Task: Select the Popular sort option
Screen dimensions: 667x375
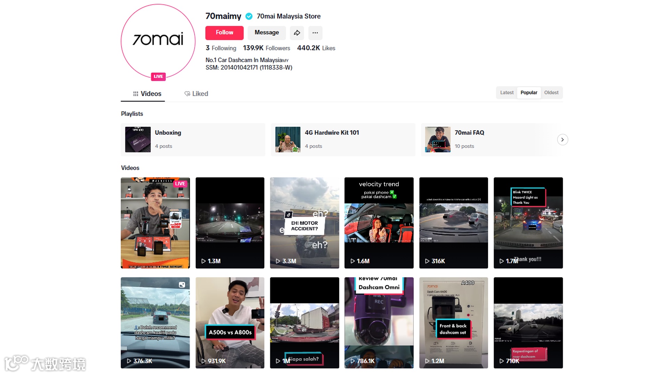Action: (528, 93)
